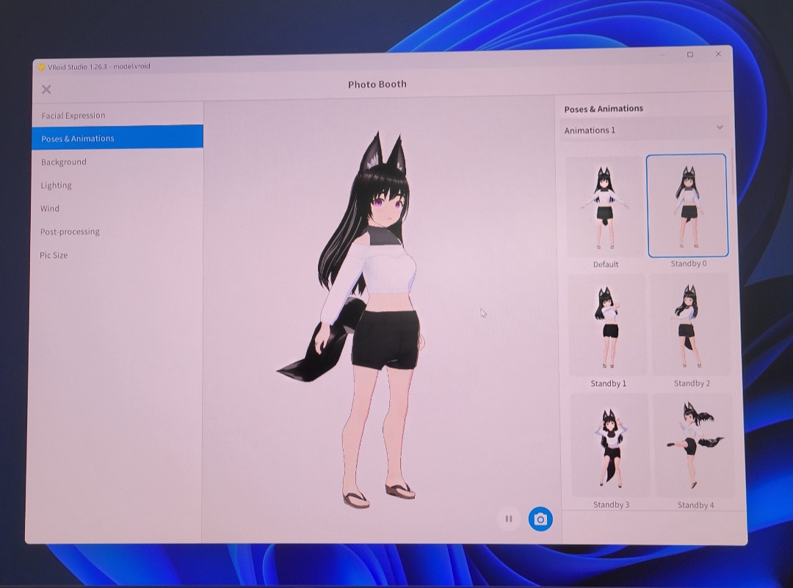The height and width of the screenshot is (588, 793).
Task: Select the Default pose thumbnail
Action: tap(606, 206)
